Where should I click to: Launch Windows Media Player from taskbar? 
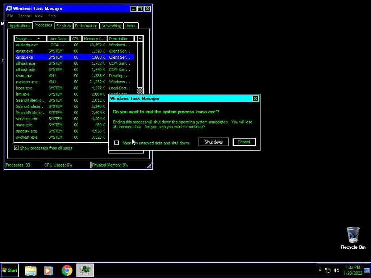tap(49, 270)
